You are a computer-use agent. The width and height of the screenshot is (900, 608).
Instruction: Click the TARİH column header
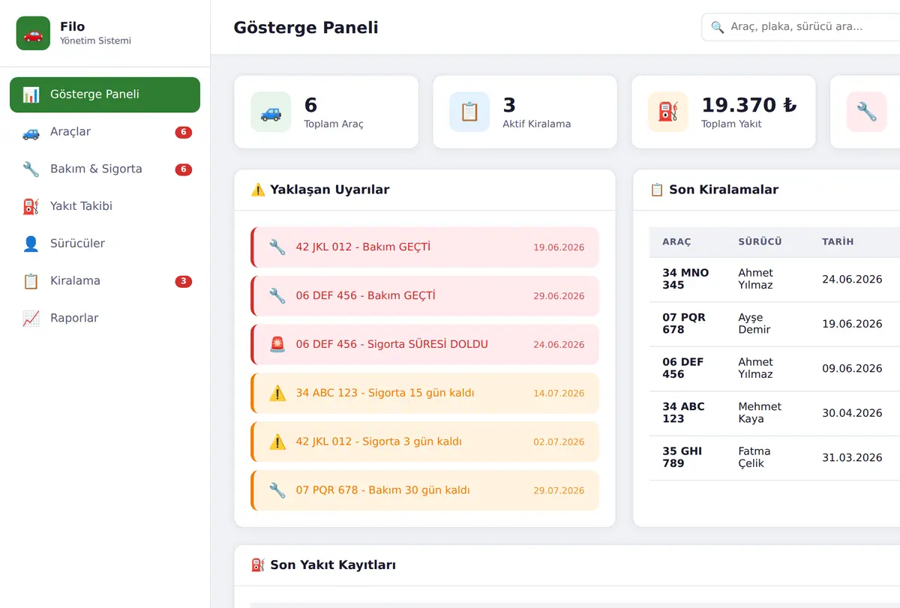point(838,242)
